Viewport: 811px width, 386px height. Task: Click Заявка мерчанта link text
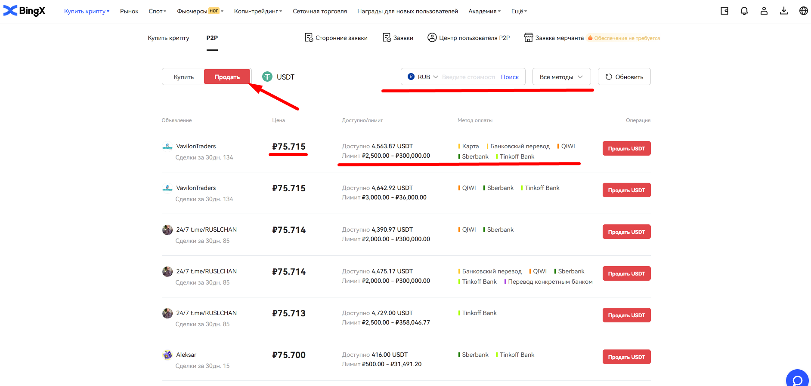click(x=560, y=38)
